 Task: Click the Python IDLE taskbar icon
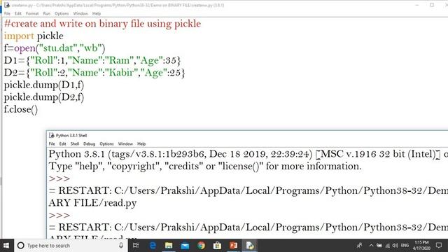click(x=250, y=246)
